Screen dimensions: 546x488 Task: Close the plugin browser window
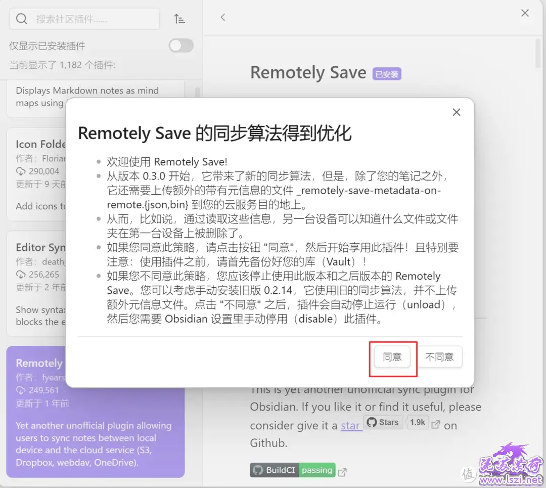pyautogui.click(x=525, y=13)
